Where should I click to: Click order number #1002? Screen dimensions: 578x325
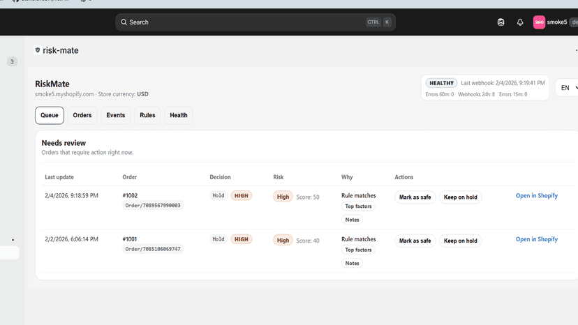[130, 196]
